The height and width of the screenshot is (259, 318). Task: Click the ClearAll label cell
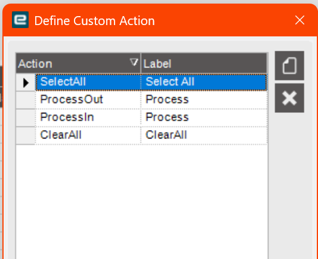click(204, 135)
